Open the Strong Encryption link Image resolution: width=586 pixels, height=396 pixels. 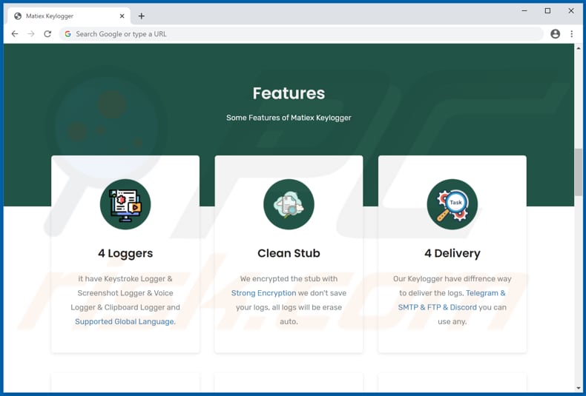263,293
